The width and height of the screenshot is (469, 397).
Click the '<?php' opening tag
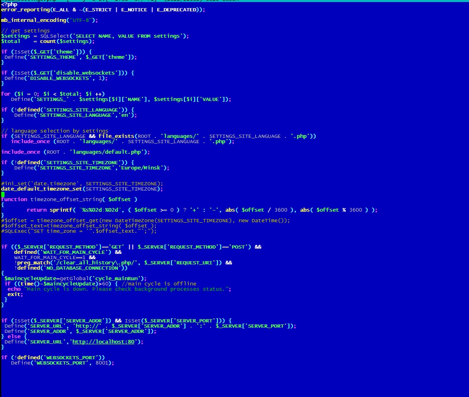(x=9, y=4)
